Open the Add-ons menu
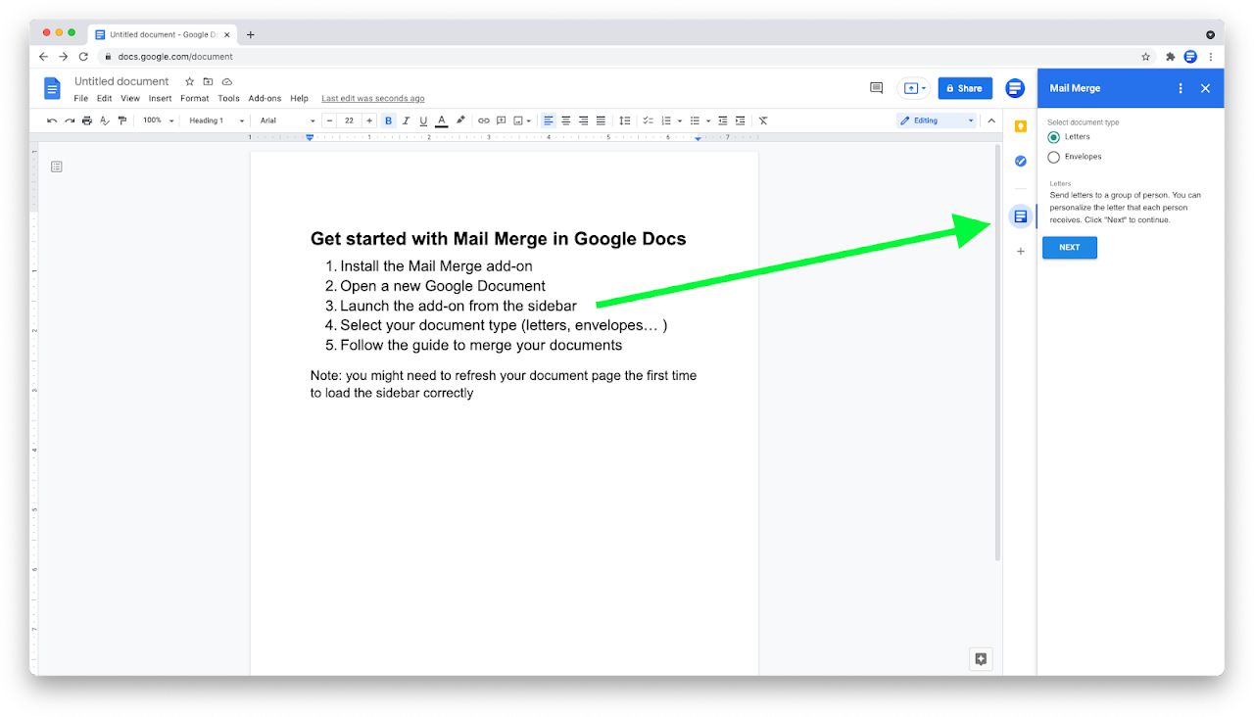The width and height of the screenshot is (1254, 717). [x=265, y=98]
